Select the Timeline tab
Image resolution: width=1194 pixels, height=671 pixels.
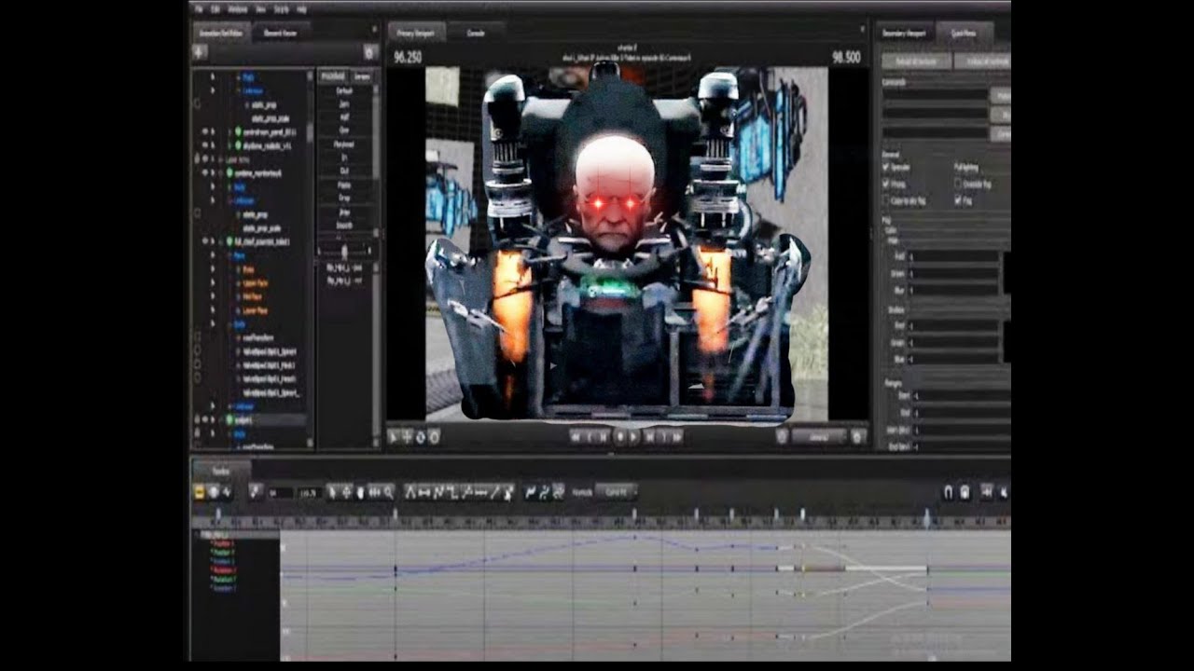(x=220, y=470)
